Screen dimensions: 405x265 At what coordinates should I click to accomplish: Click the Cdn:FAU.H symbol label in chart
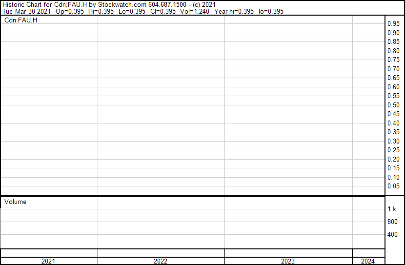[20, 20]
